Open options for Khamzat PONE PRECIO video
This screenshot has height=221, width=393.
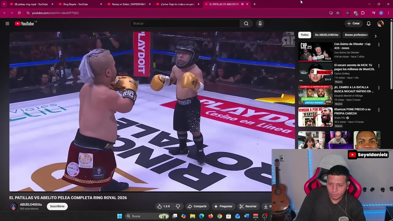(379, 110)
